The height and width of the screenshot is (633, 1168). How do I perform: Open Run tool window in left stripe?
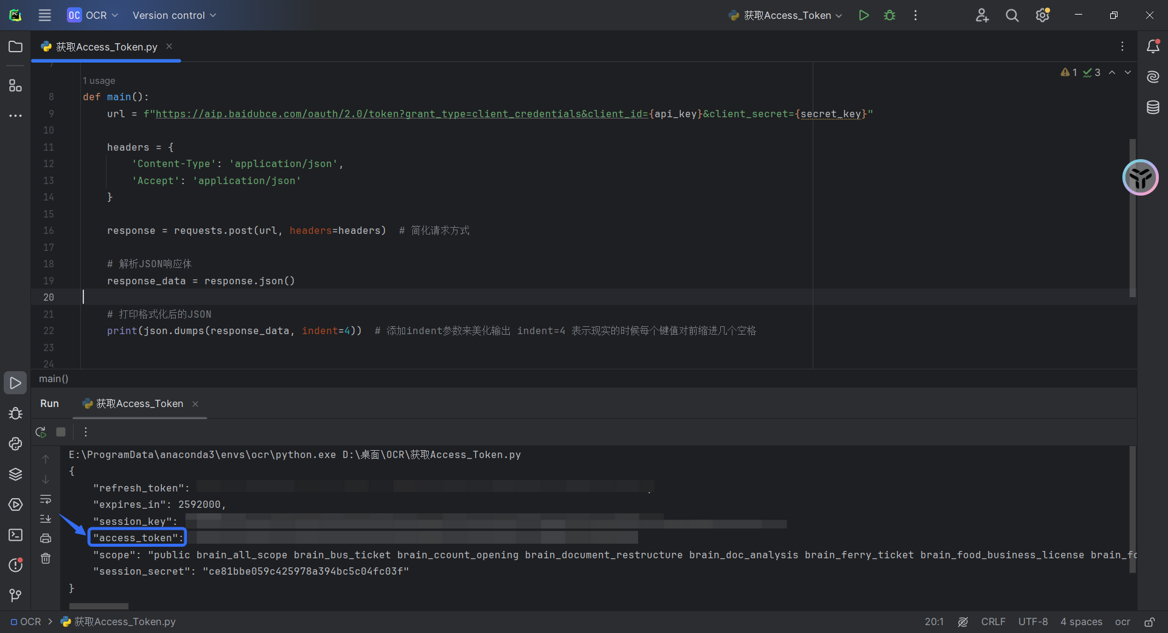pyautogui.click(x=15, y=383)
